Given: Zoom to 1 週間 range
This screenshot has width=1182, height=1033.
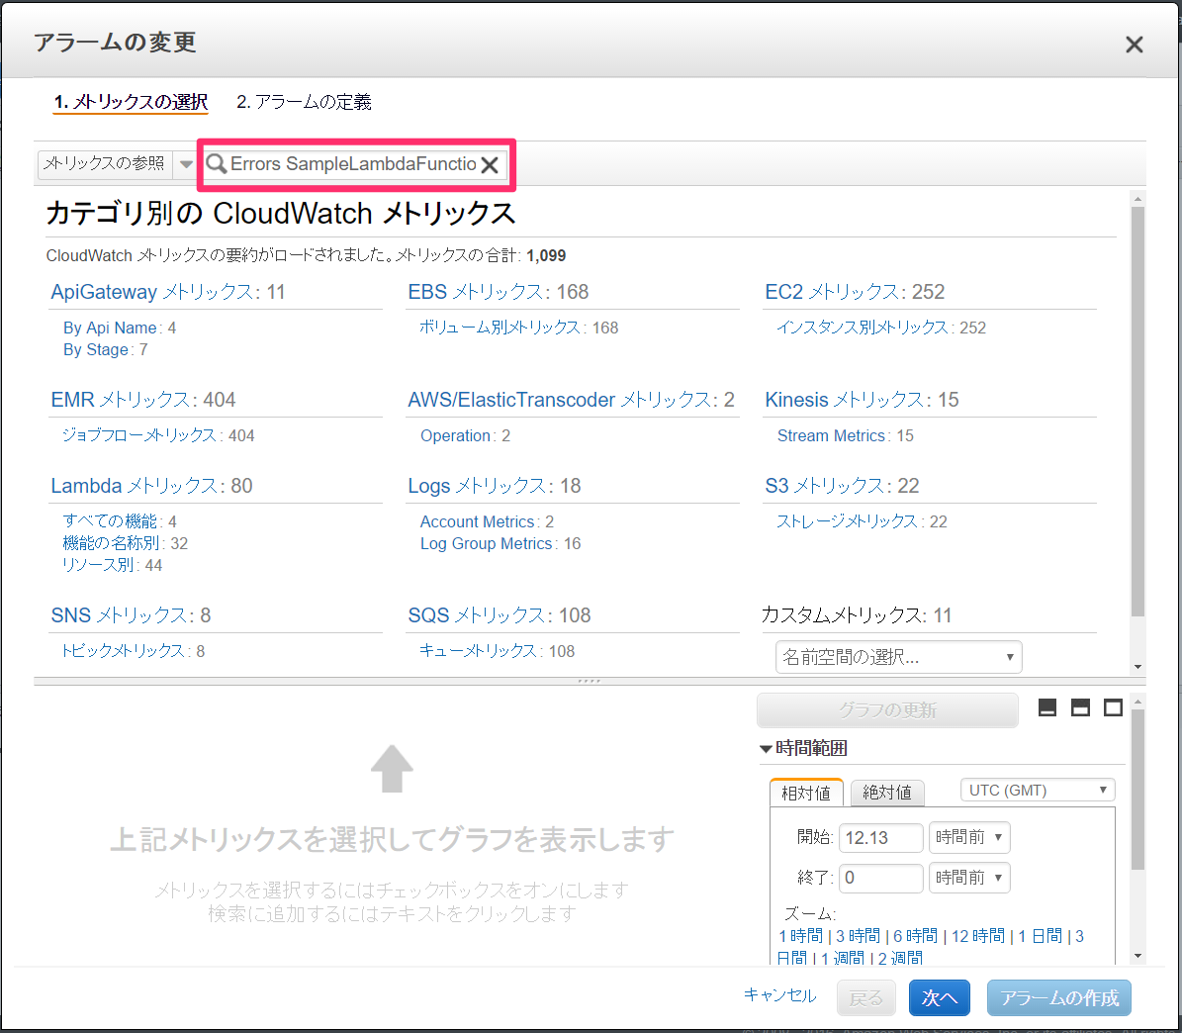Looking at the screenshot, I should (x=843, y=959).
